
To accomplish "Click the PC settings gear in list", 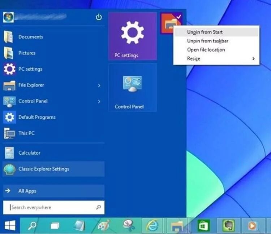I will (9, 69).
